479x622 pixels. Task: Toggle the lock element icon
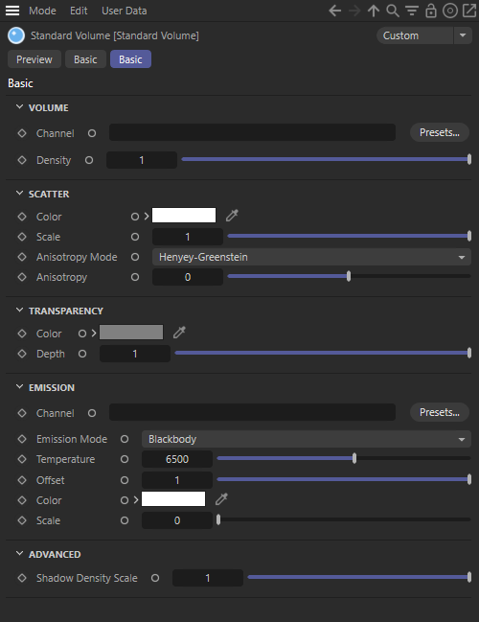pyautogui.click(x=431, y=11)
